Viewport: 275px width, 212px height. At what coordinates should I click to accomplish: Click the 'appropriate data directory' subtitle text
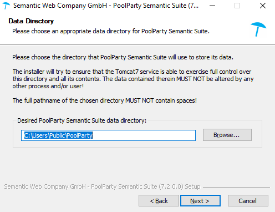point(111,31)
